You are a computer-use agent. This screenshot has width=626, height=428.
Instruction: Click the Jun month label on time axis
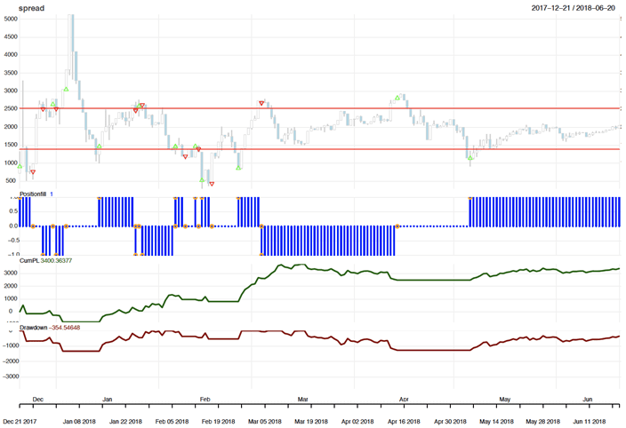(x=587, y=399)
